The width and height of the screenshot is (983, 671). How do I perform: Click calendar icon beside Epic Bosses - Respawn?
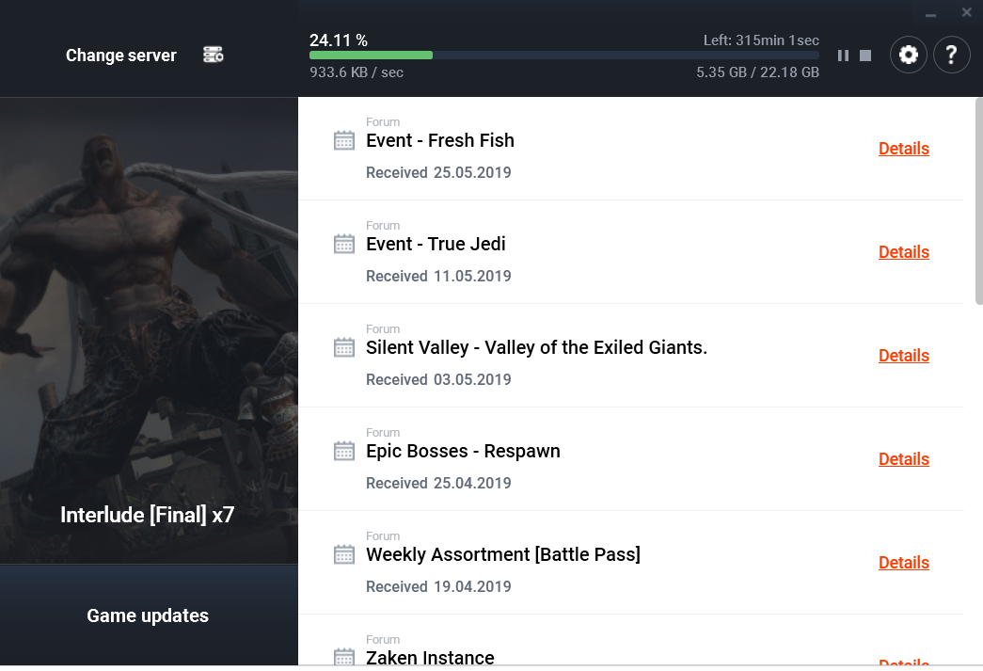344,452
